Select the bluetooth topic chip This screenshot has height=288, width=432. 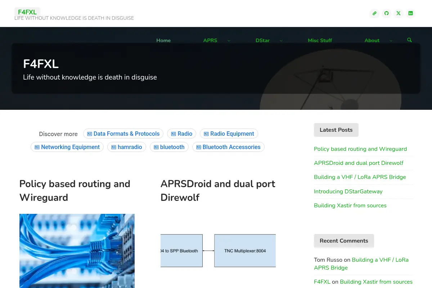[169, 147]
